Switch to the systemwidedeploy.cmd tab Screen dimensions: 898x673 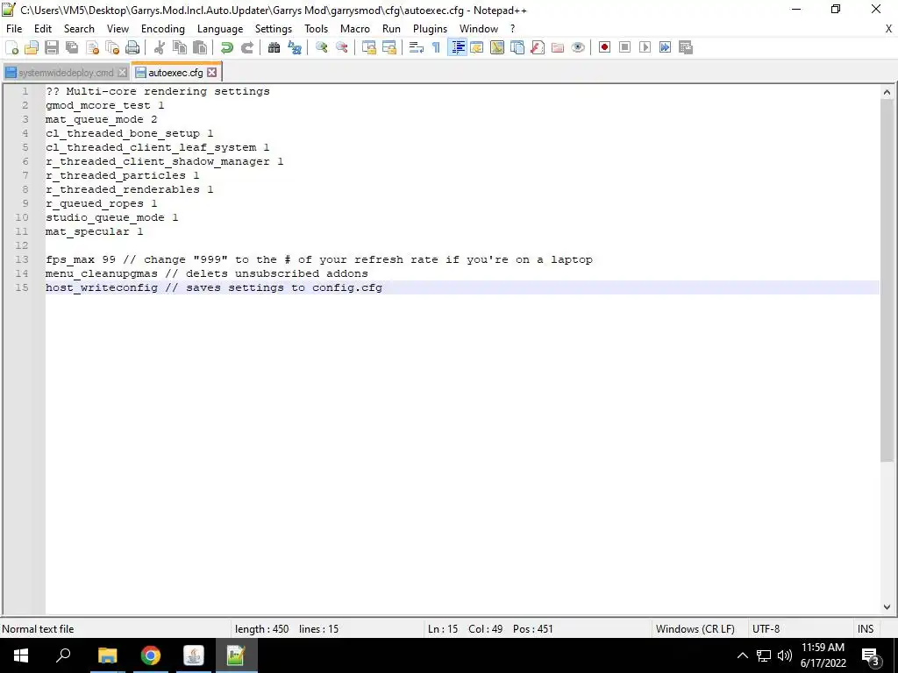[x=66, y=73]
